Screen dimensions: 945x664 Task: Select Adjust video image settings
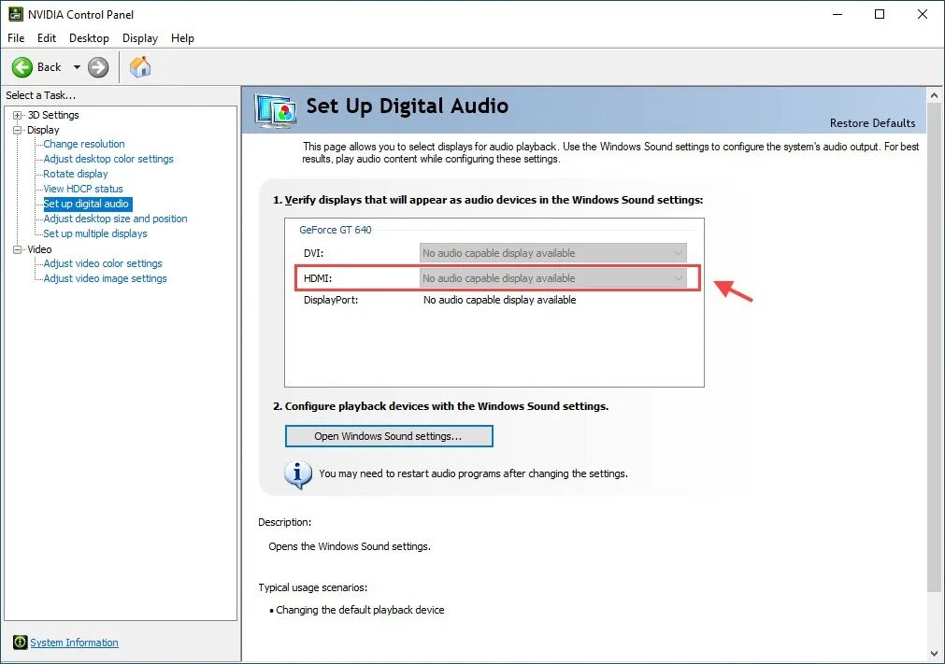click(105, 278)
